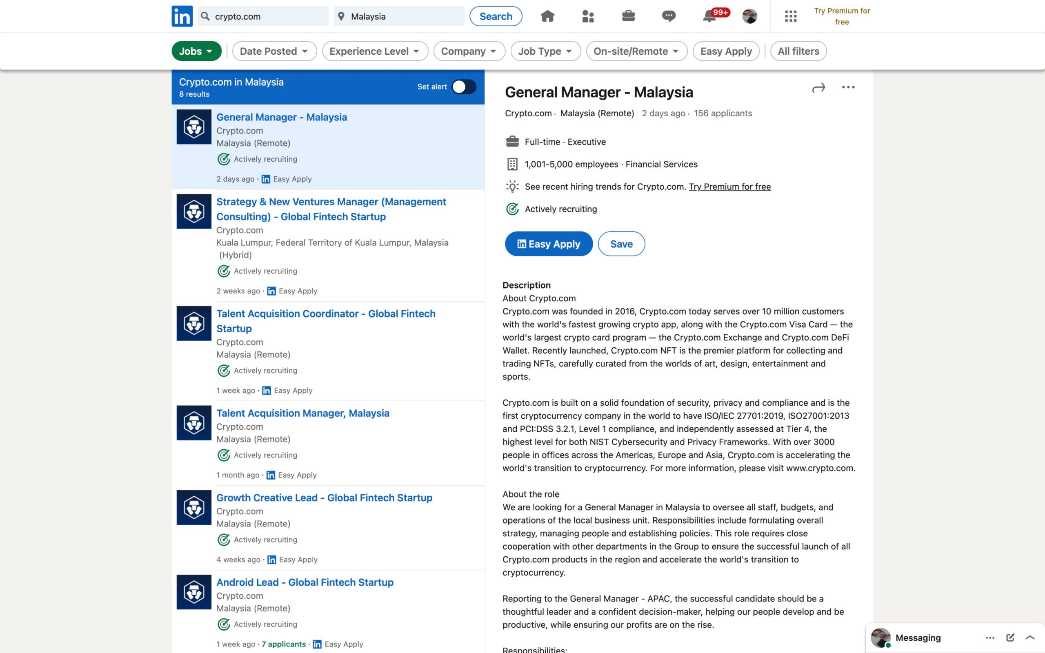Open All filters panel
The width and height of the screenshot is (1045, 653).
(x=798, y=51)
